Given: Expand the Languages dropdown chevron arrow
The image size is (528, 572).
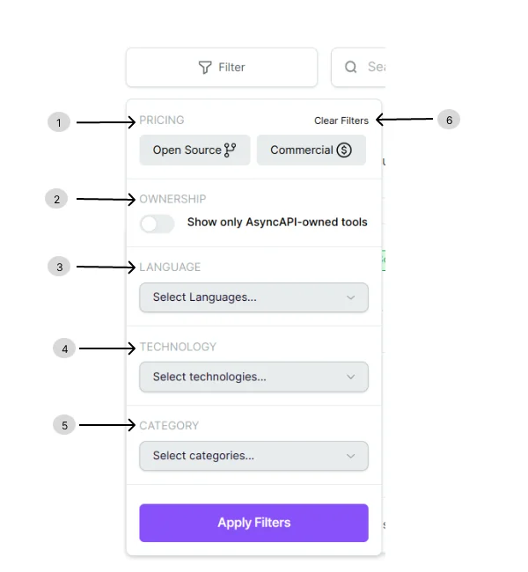Looking at the screenshot, I should (351, 297).
